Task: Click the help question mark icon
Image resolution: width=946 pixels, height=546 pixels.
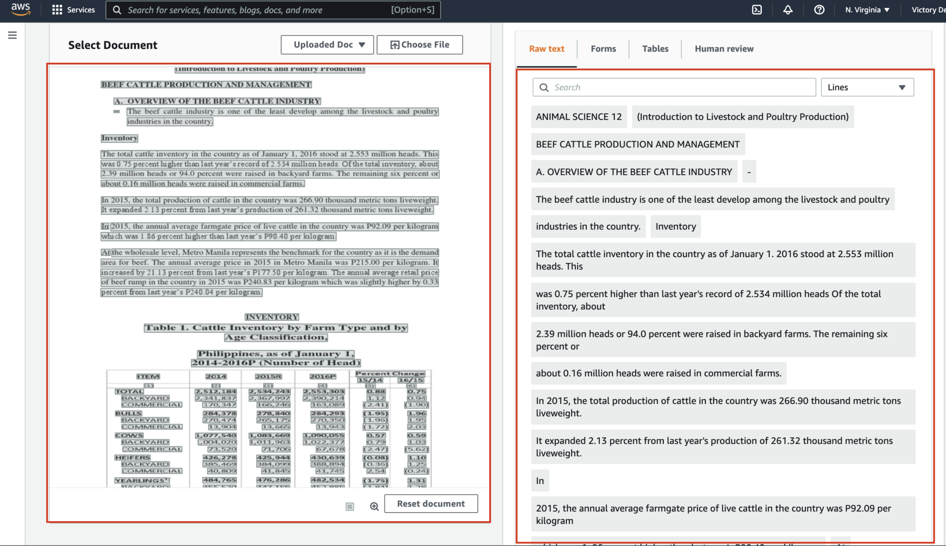Action: coord(819,9)
